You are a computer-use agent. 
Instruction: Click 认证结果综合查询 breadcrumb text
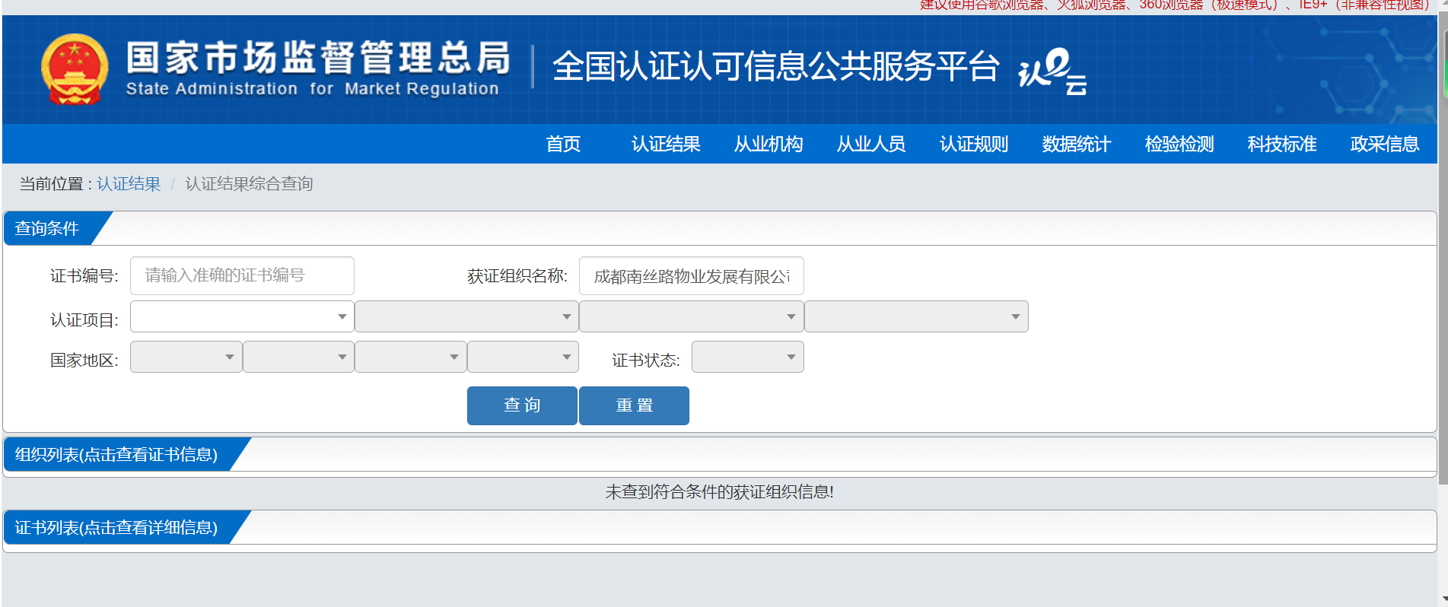(x=249, y=184)
